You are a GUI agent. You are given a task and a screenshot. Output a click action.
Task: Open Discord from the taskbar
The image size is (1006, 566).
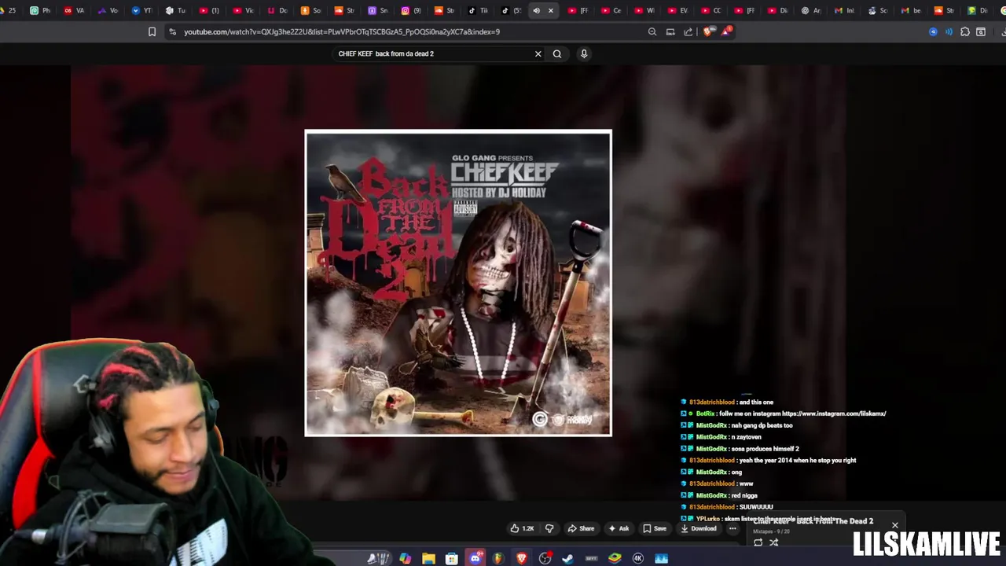(x=475, y=558)
